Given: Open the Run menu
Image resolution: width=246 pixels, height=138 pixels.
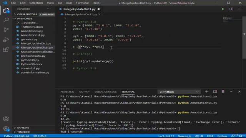Looking at the screenshot, I should [x=69, y=3].
